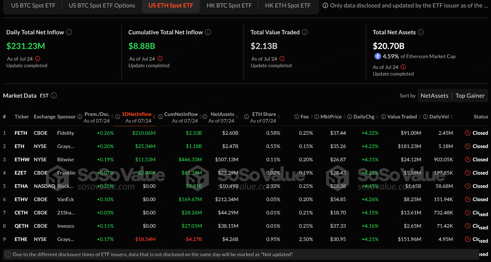This screenshot has height=262, width=491.
Task: Toggle sort arrows on MktPrice column
Action: click(x=345, y=117)
